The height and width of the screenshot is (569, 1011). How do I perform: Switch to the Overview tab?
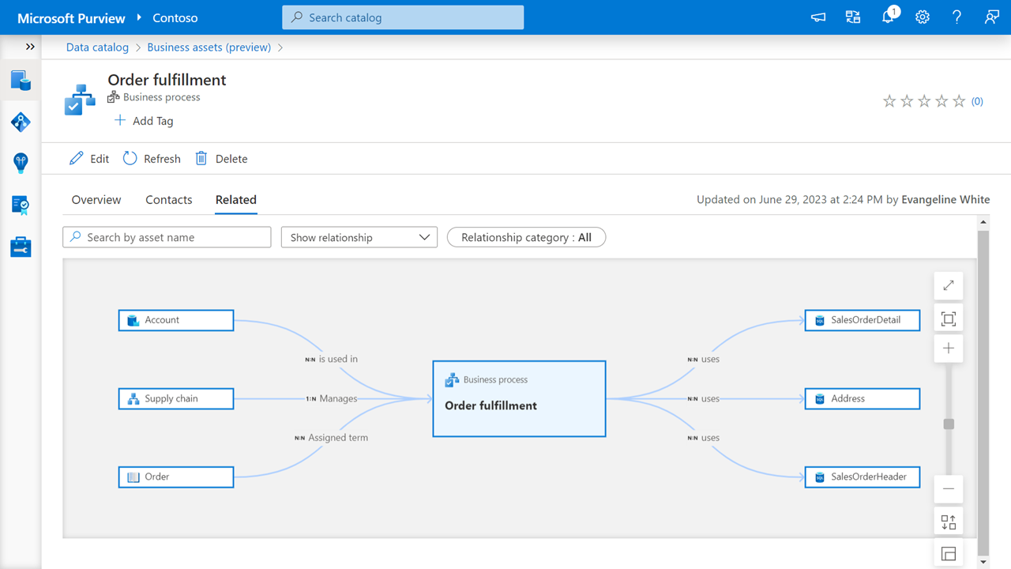[x=96, y=200]
